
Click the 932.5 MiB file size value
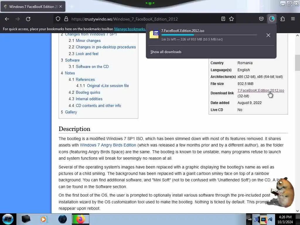pos(245,84)
